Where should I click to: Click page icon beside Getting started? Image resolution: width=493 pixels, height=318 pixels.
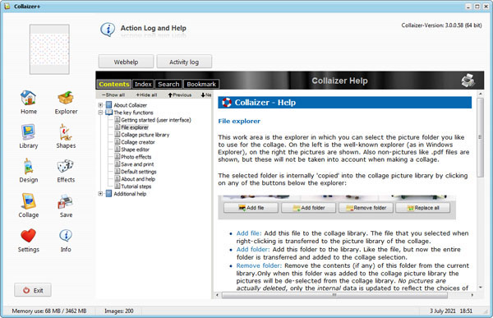[117, 119]
